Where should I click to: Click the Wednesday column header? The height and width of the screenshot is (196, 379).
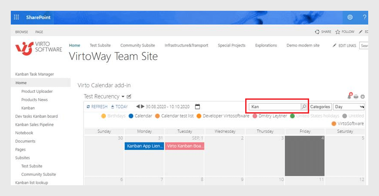pyautogui.click(x=225, y=132)
